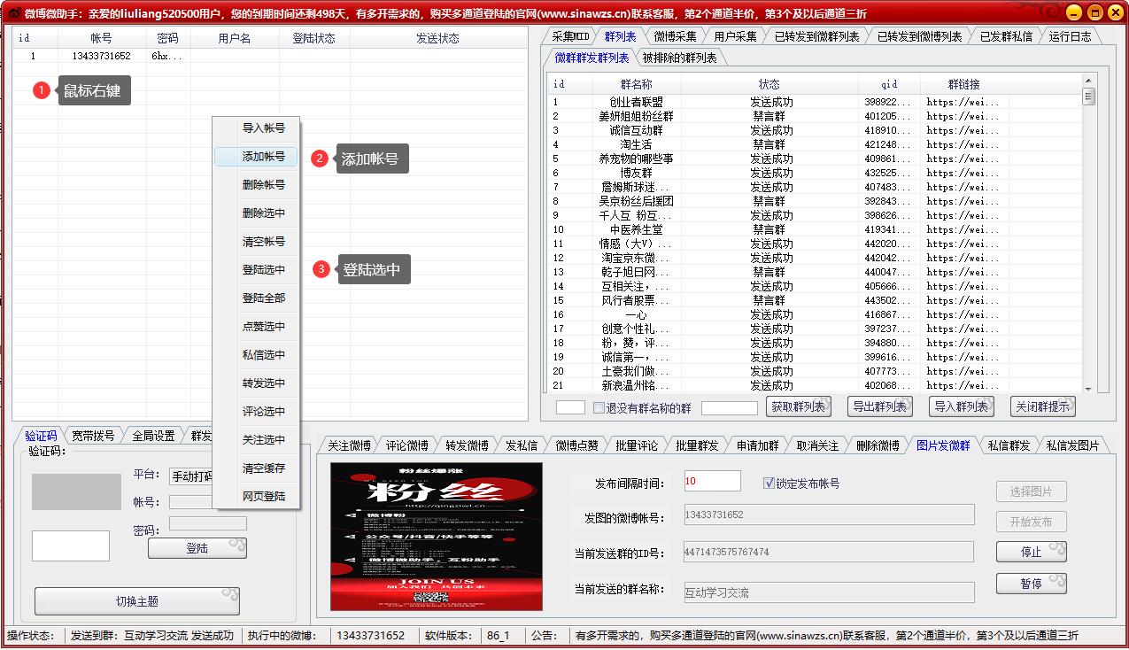This screenshot has width=1129, height=650.
Task: Select 网页登陆 menu entry
Action: [264, 497]
